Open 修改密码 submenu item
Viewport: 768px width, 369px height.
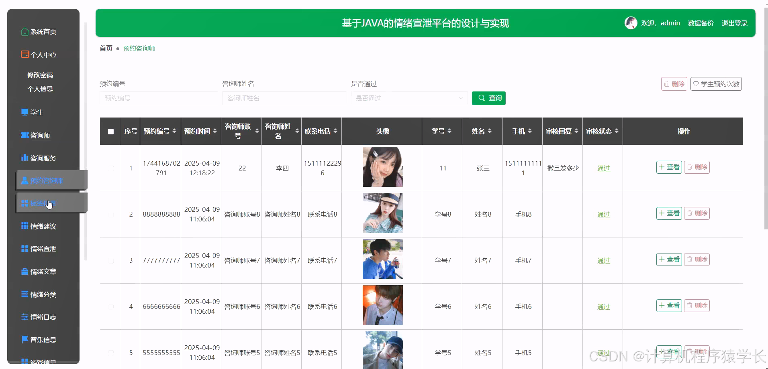pos(40,75)
